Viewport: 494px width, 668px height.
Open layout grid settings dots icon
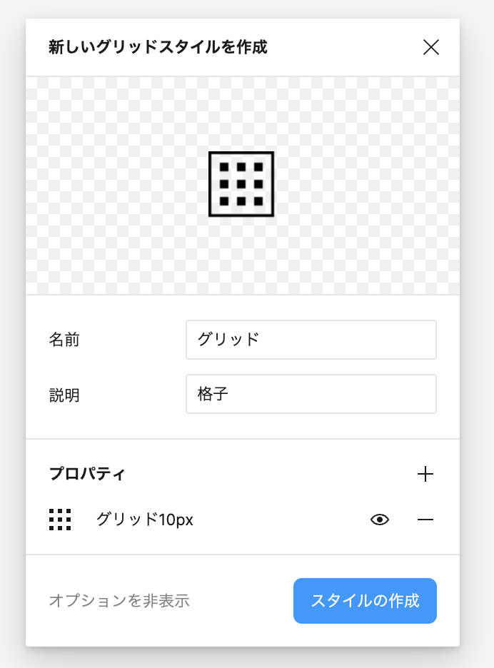pos(60,520)
